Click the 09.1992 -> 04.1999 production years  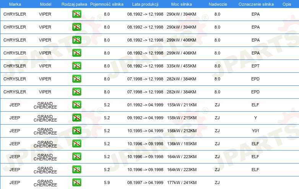(x=145, y=118)
